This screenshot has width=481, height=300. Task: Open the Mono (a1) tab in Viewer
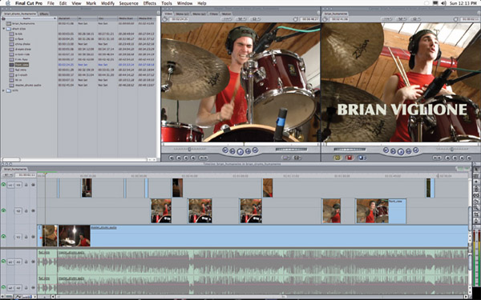coord(182,14)
